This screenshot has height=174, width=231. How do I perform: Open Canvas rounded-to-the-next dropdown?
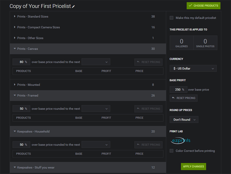96,62
